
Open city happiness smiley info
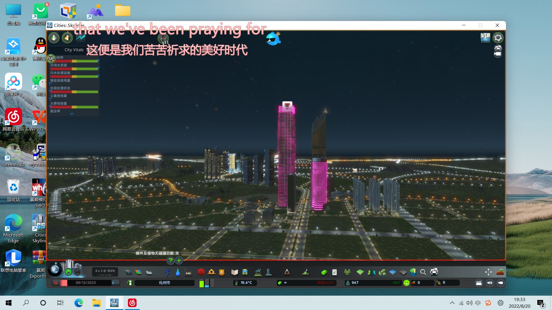(x=406, y=283)
